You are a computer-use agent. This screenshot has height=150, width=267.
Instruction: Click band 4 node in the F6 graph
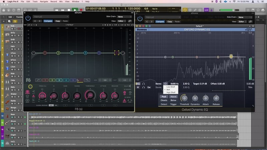coord(85,53)
